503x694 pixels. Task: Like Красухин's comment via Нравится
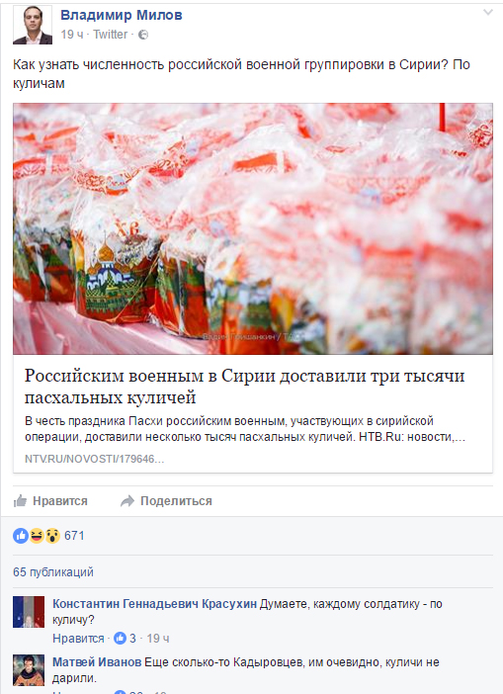coord(78,639)
